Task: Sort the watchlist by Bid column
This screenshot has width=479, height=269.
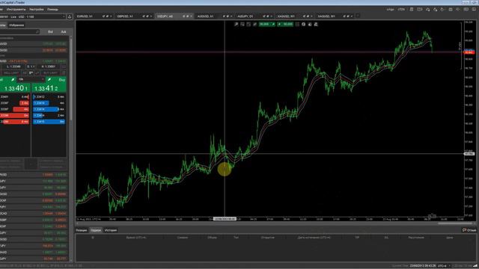Action: pyautogui.click(x=50, y=31)
